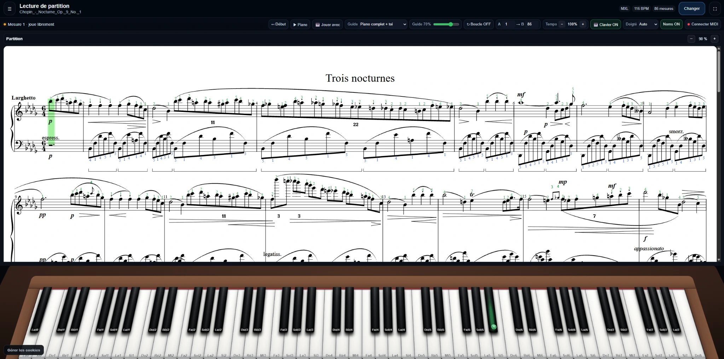Click the loop end B measure field
Image resolution: width=724 pixels, height=359 pixels.
click(532, 24)
